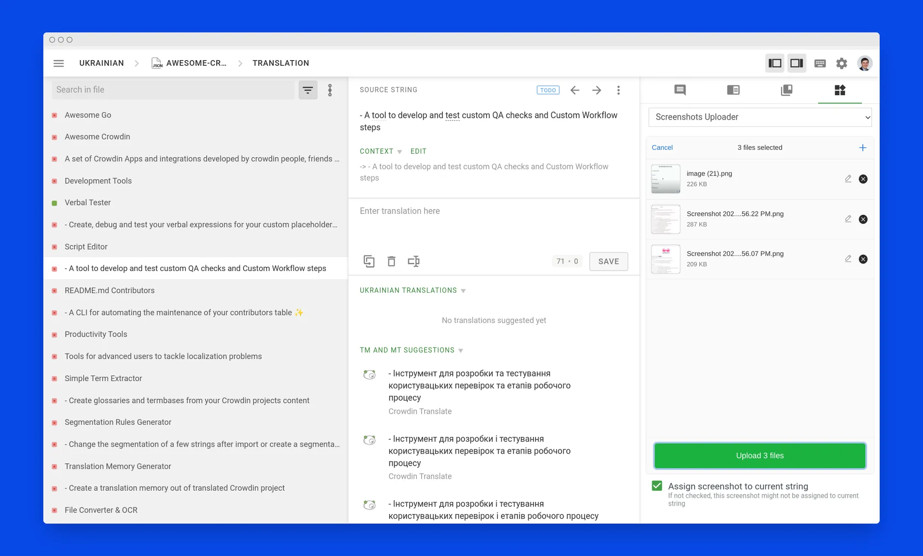Select the Awesome Go string
The width and height of the screenshot is (923, 556).
point(196,115)
